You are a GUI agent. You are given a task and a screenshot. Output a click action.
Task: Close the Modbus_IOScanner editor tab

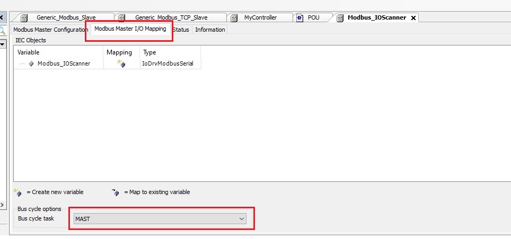[413, 18]
